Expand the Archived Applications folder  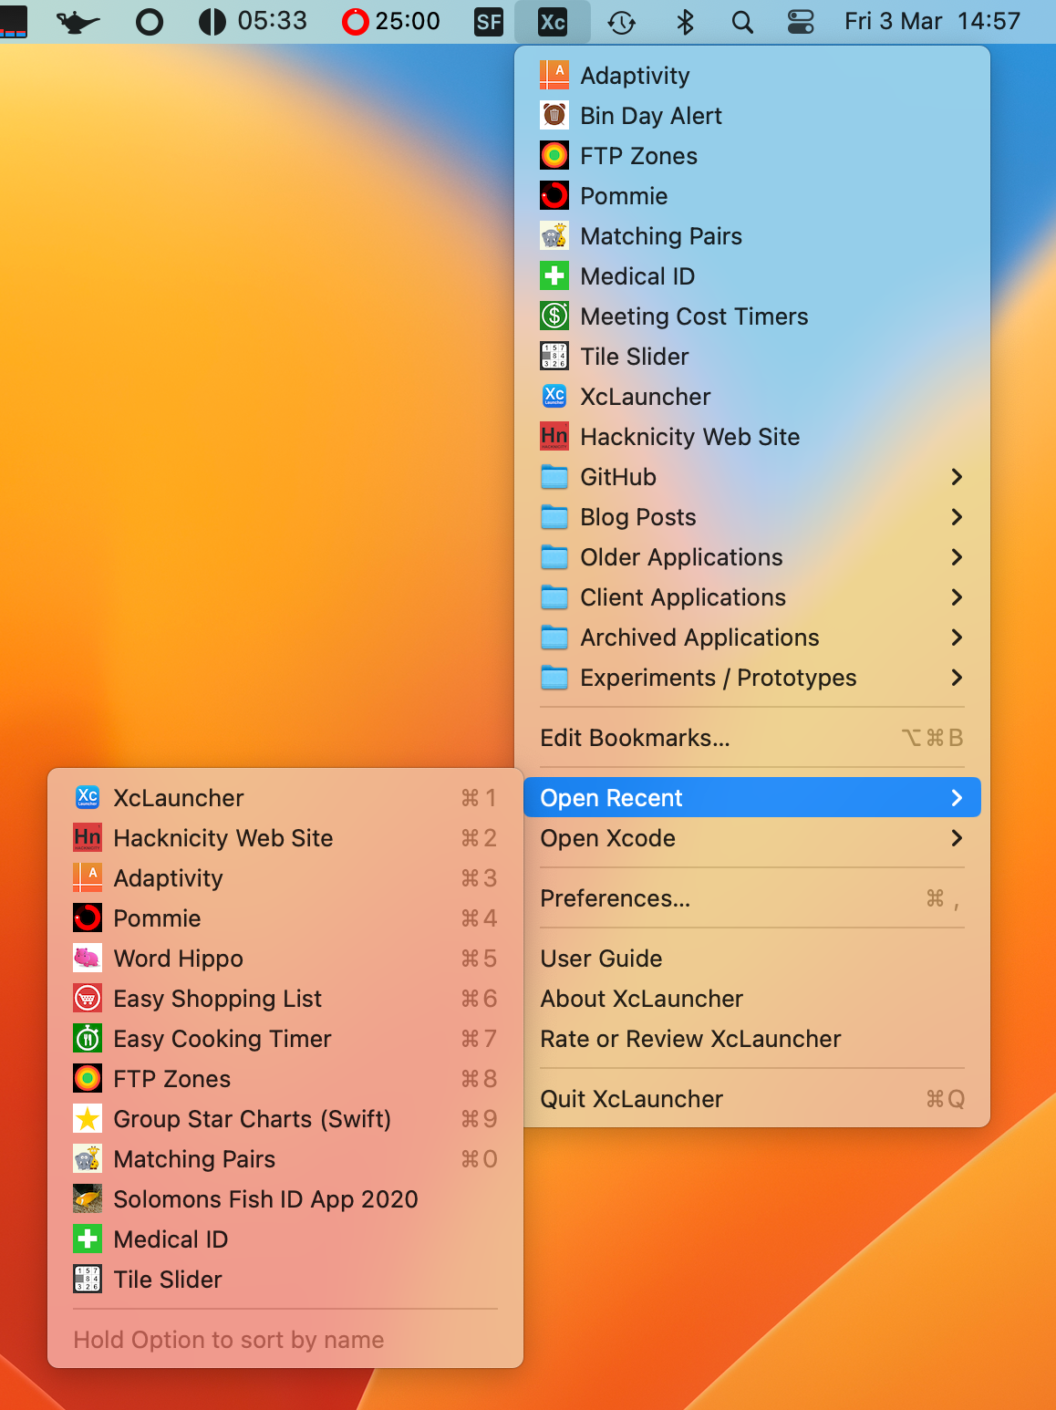956,638
